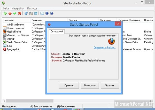Click the Отключить button
The width and height of the screenshot is (155, 110).
click(x=90, y=85)
